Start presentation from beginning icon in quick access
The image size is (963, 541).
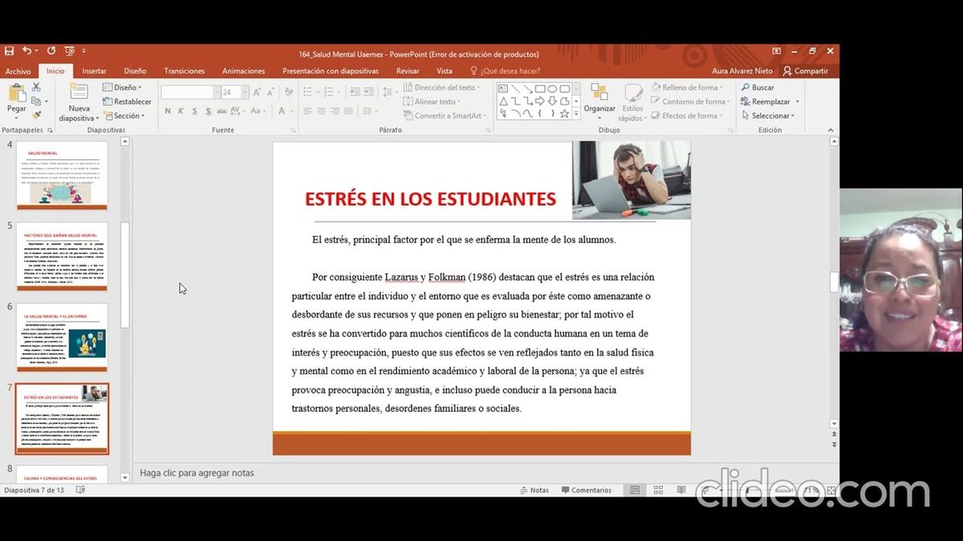70,50
